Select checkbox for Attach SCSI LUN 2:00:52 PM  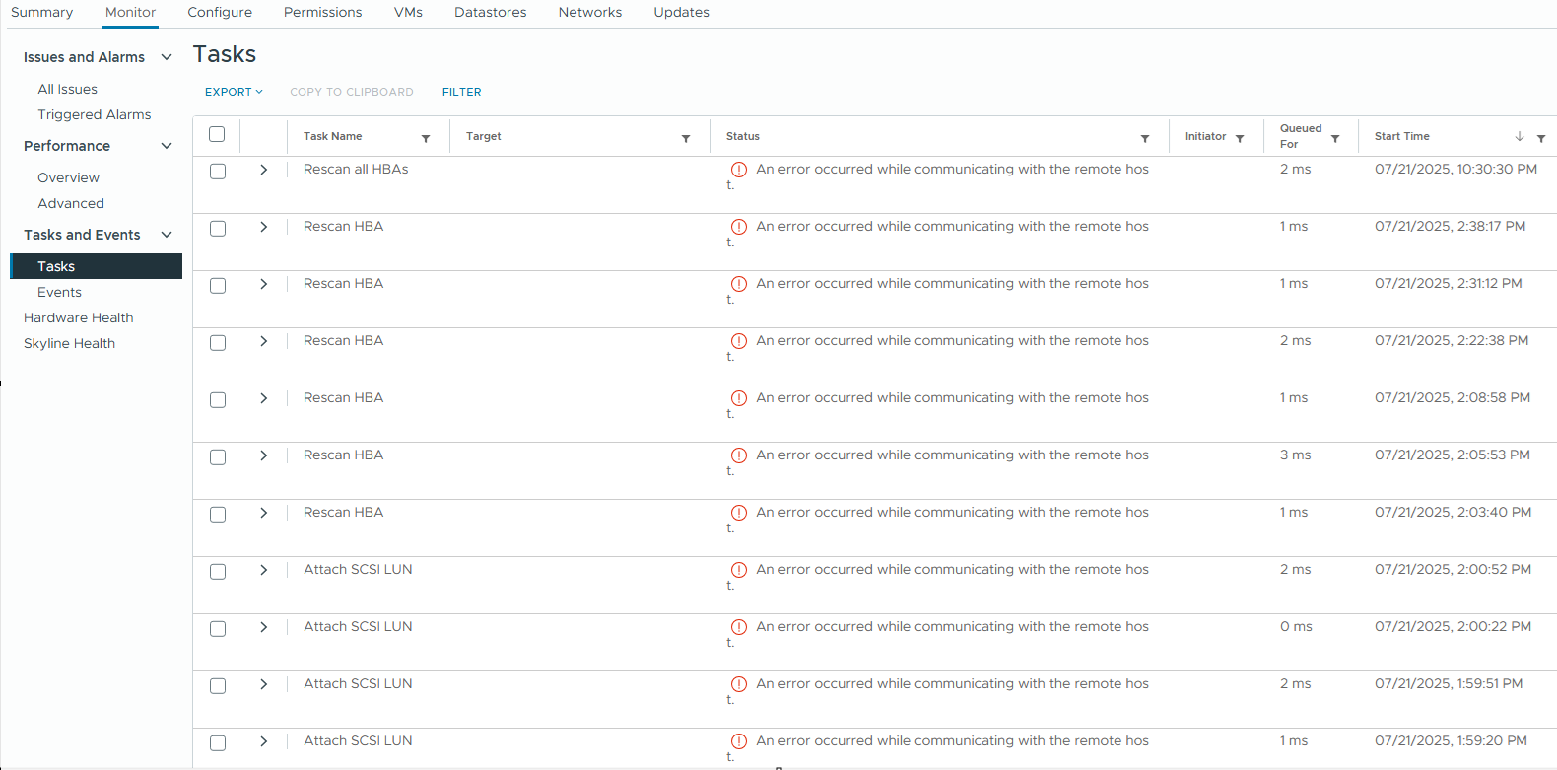(218, 572)
